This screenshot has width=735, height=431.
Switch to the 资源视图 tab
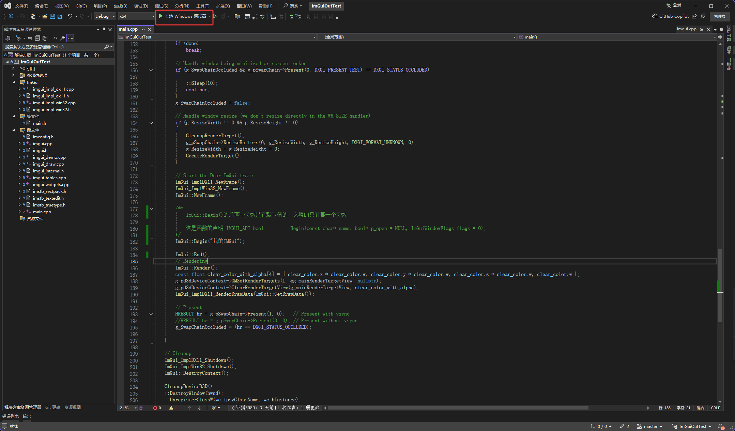[73, 407]
